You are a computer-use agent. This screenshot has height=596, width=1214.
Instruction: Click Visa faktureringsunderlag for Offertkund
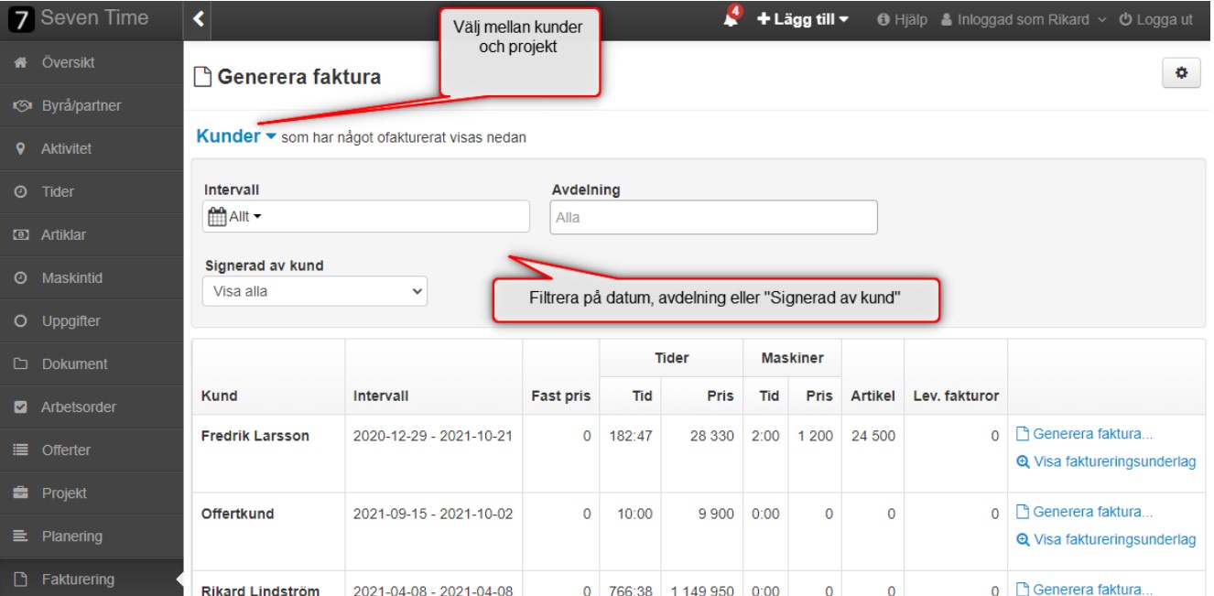[x=1114, y=540]
